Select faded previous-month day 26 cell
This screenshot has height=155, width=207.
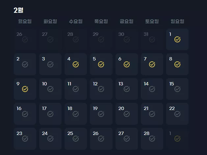click(x=25, y=39)
